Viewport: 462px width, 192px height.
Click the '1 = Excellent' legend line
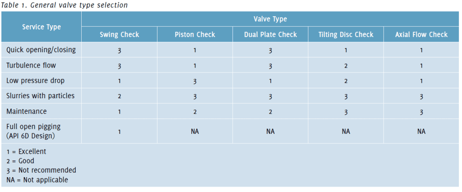pos(26,152)
